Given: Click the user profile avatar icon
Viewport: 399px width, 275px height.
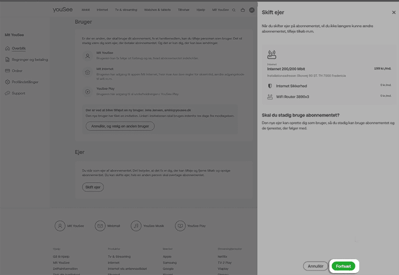Looking at the screenshot, I should point(252,10).
